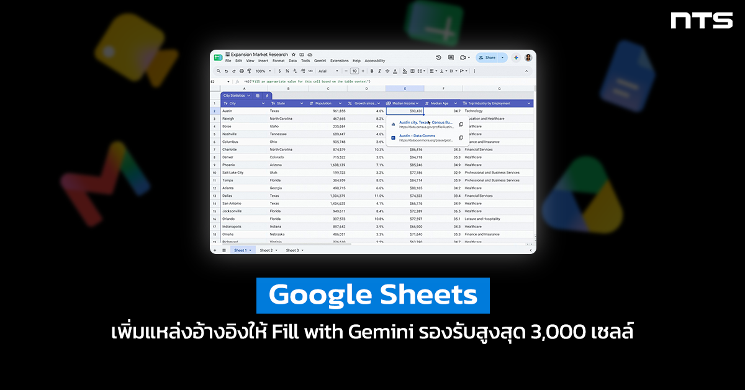This screenshot has height=390, width=745.
Task: Click the redo arrow
Action: coord(234,71)
